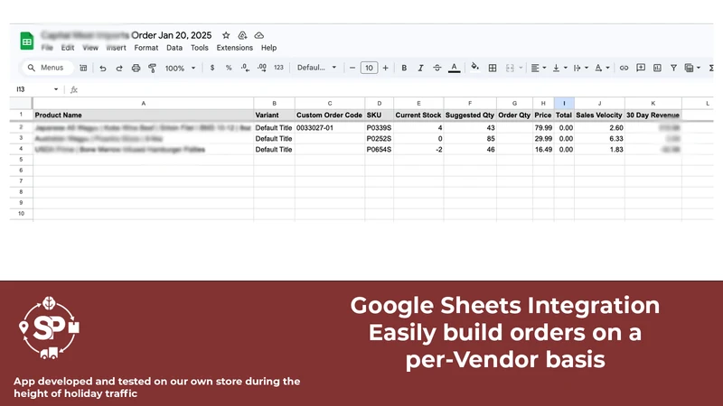
Task: Open the Insert menu
Action: pos(117,48)
